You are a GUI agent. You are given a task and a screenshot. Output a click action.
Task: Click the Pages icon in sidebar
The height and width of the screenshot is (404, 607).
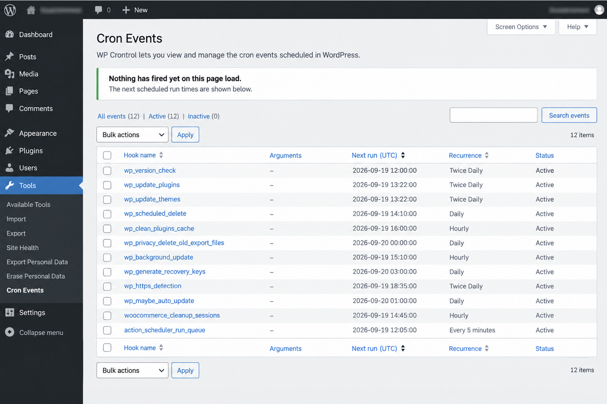click(10, 91)
